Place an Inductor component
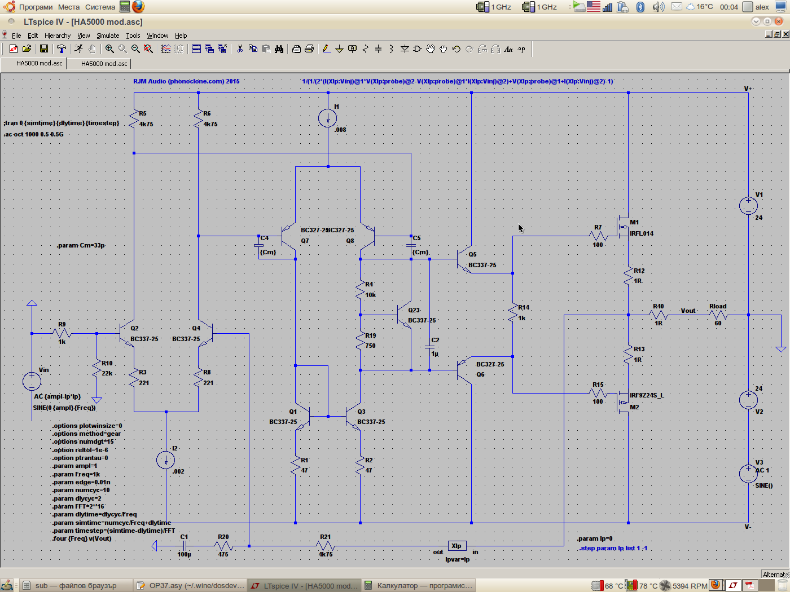 (392, 49)
